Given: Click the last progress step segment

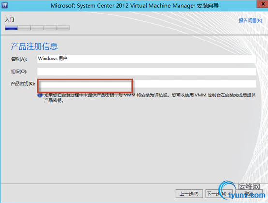Looking at the screenshot, I should pyautogui.click(x=63, y=28).
